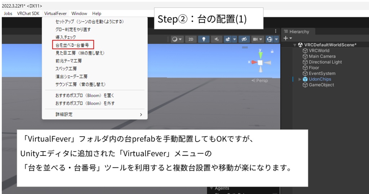The image size is (369, 194).
Task: Click the cube icon next to GameObject
Action: click(305, 85)
